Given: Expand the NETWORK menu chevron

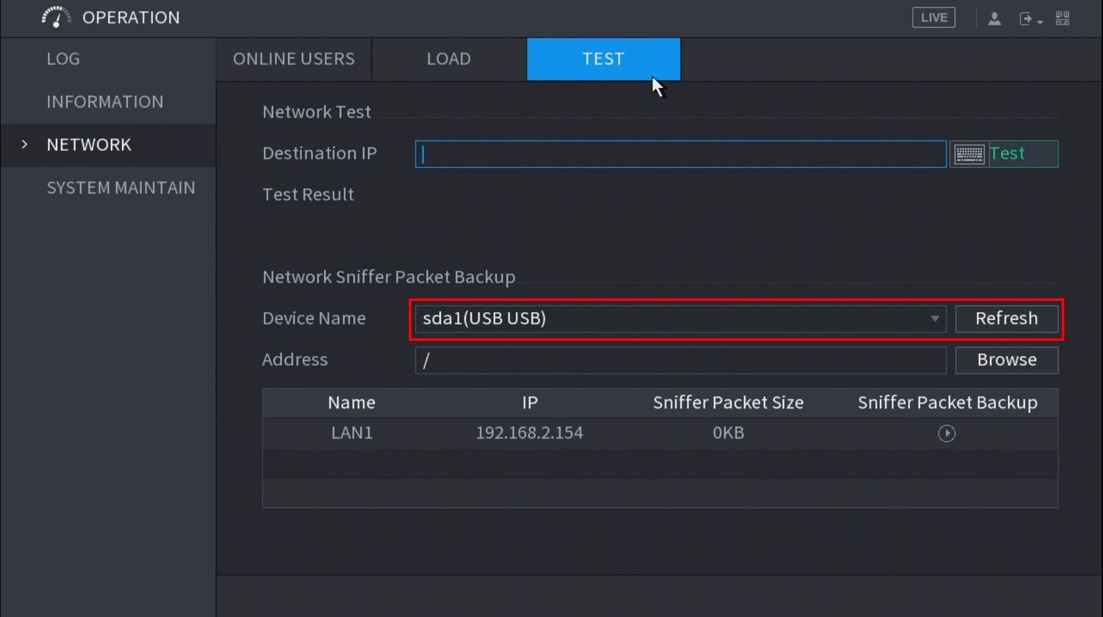Looking at the screenshot, I should [x=25, y=144].
